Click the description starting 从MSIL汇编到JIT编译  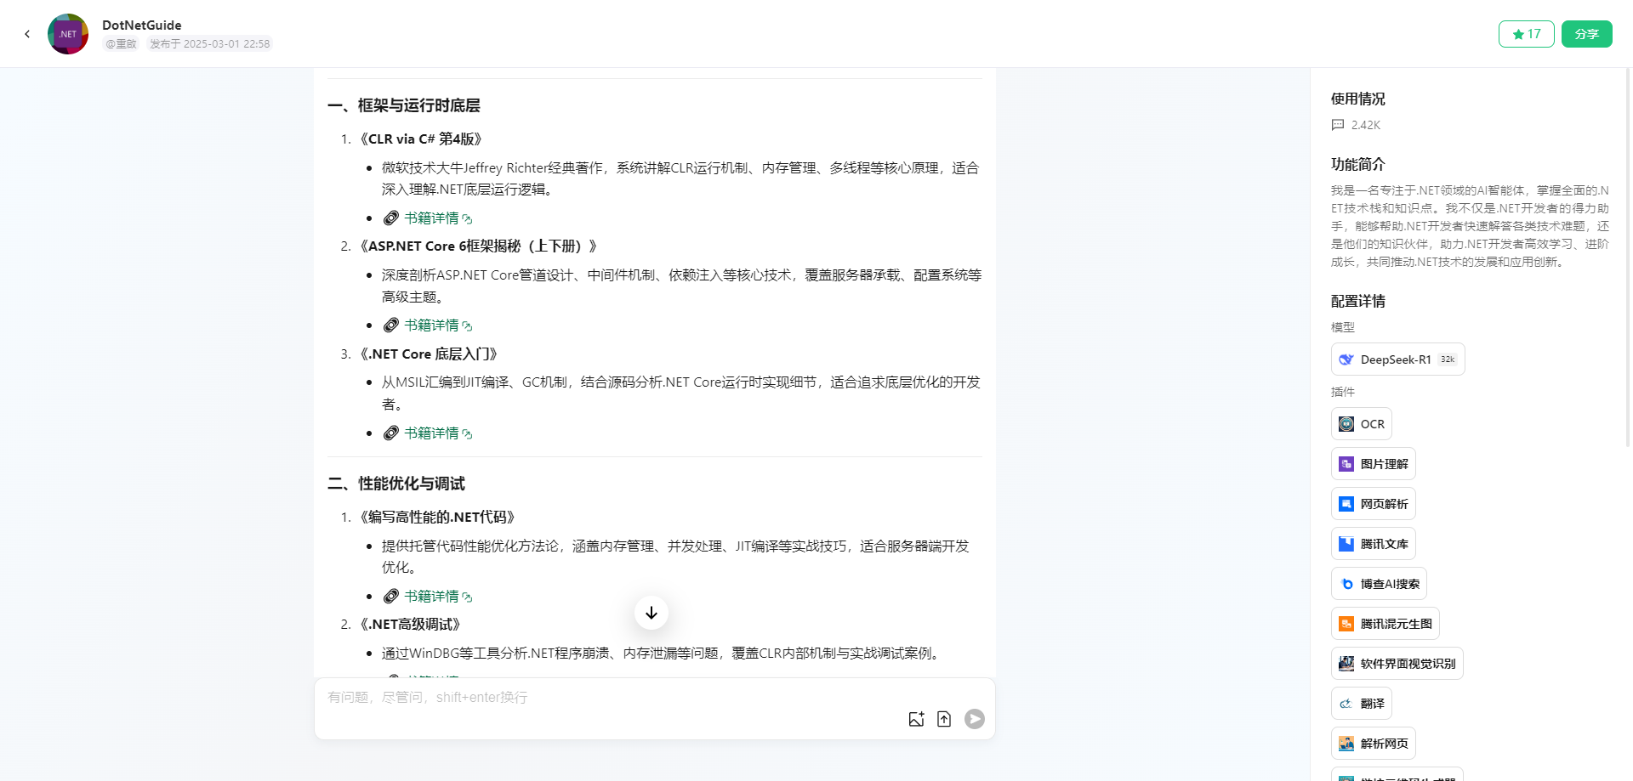click(x=681, y=393)
